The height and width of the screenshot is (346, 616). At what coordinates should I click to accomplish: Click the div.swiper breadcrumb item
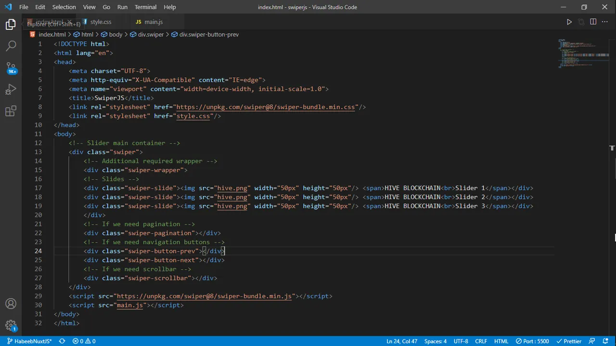click(151, 35)
